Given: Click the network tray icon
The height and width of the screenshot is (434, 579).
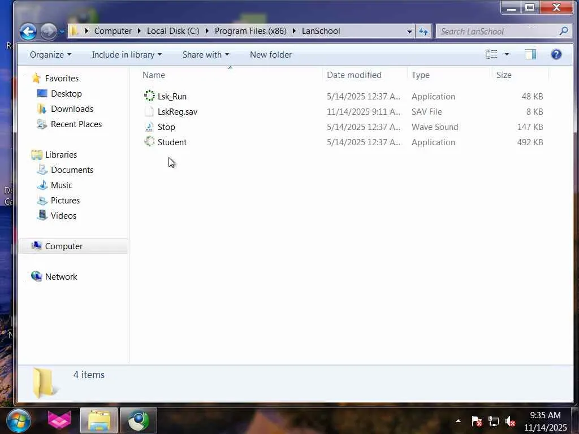Looking at the screenshot, I should click(494, 421).
